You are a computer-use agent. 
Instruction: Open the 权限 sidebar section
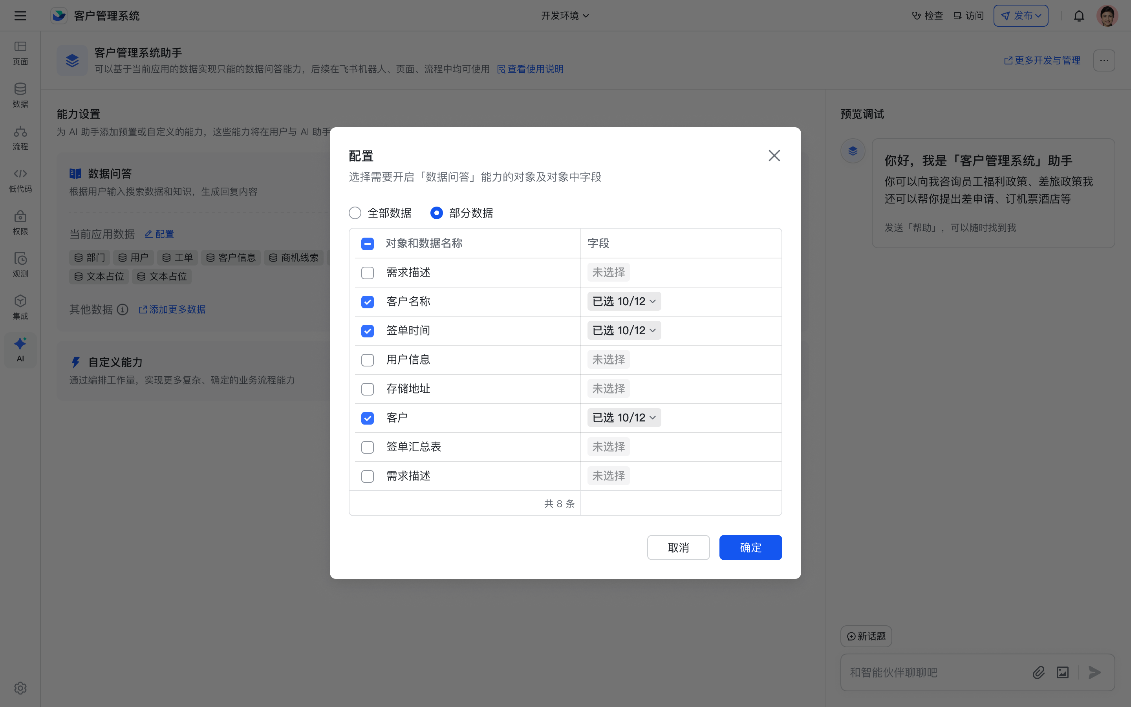point(20,223)
